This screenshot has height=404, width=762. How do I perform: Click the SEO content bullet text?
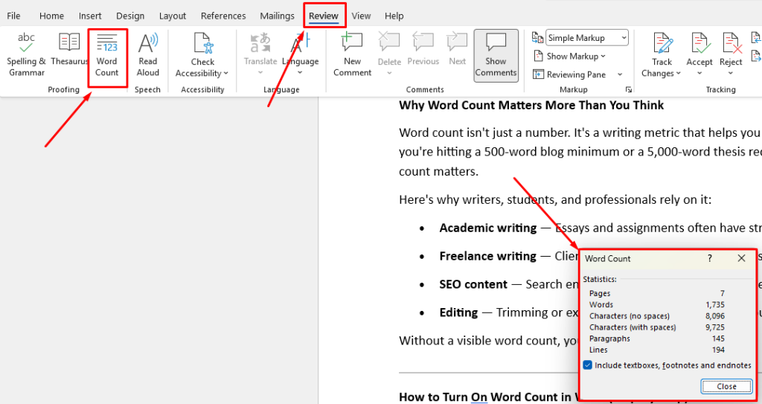(x=473, y=284)
